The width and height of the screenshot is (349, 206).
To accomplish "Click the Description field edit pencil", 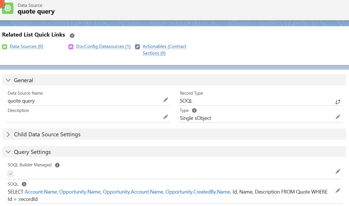I will coord(165,117).
